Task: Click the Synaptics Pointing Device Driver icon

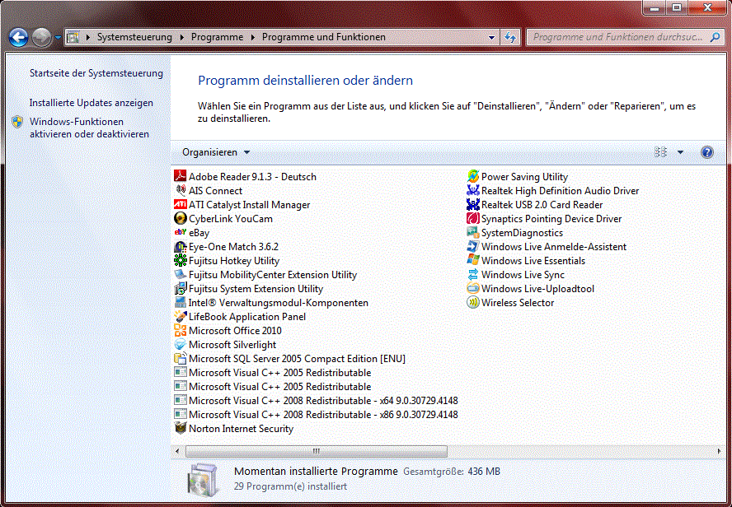Action: tap(473, 218)
